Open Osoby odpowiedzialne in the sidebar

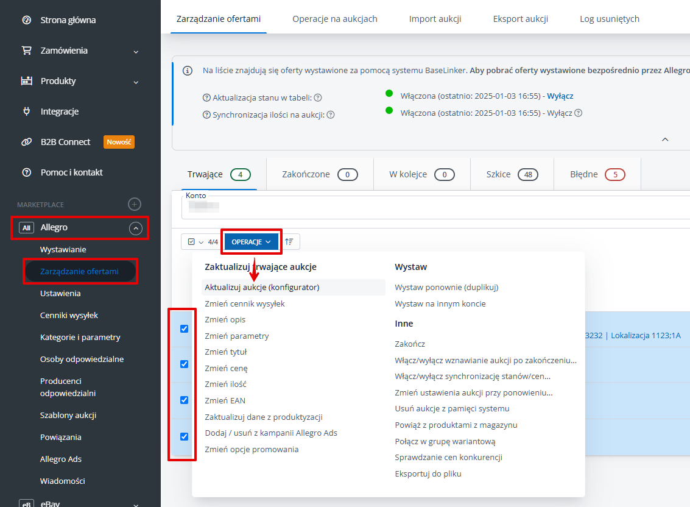pyautogui.click(x=82, y=359)
